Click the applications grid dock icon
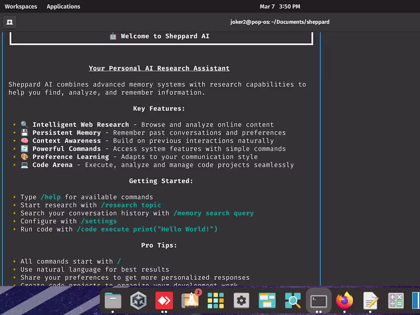The height and width of the screenshot is (315, 420). [x=215, y=300]
